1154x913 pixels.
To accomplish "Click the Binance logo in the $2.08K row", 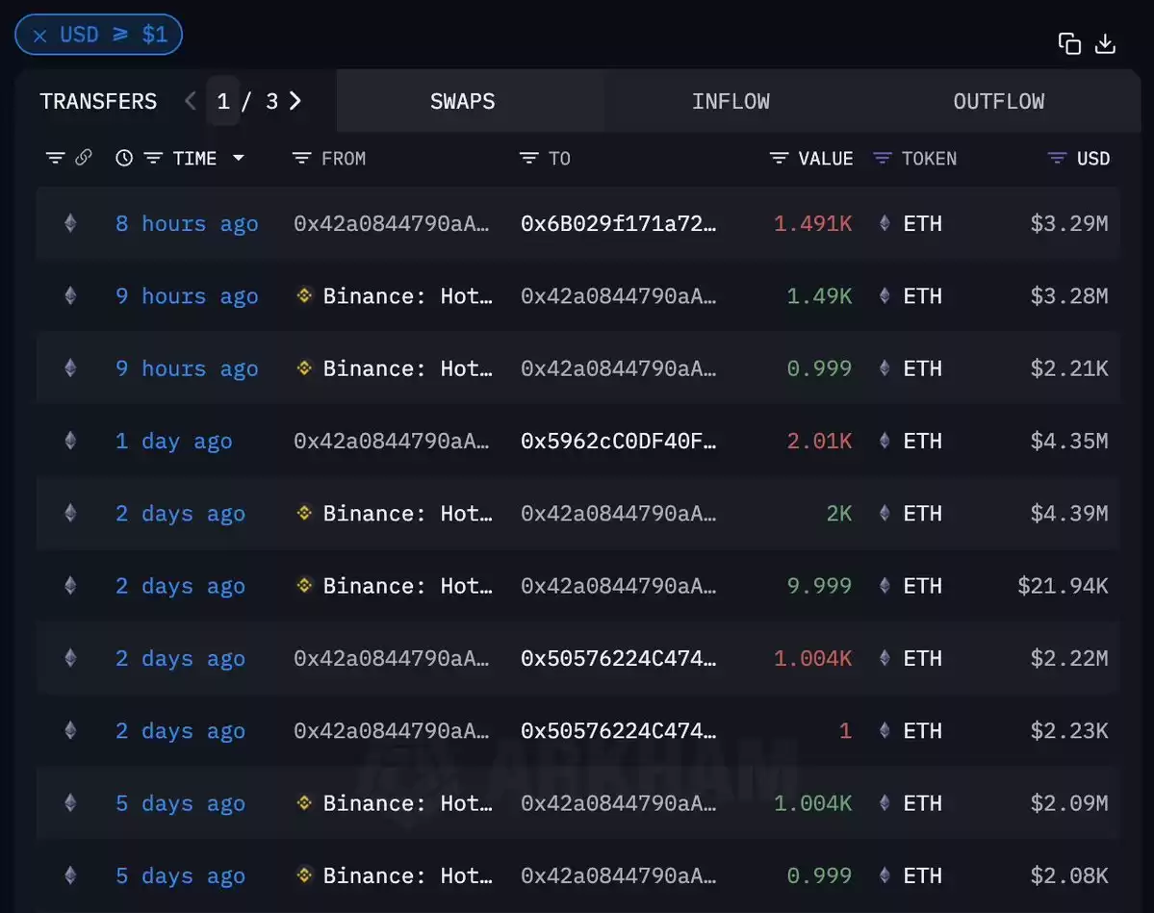I will pos(304,875).
